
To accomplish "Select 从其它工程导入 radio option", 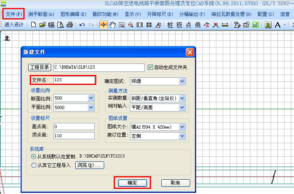I will click(x=34, y=165).
